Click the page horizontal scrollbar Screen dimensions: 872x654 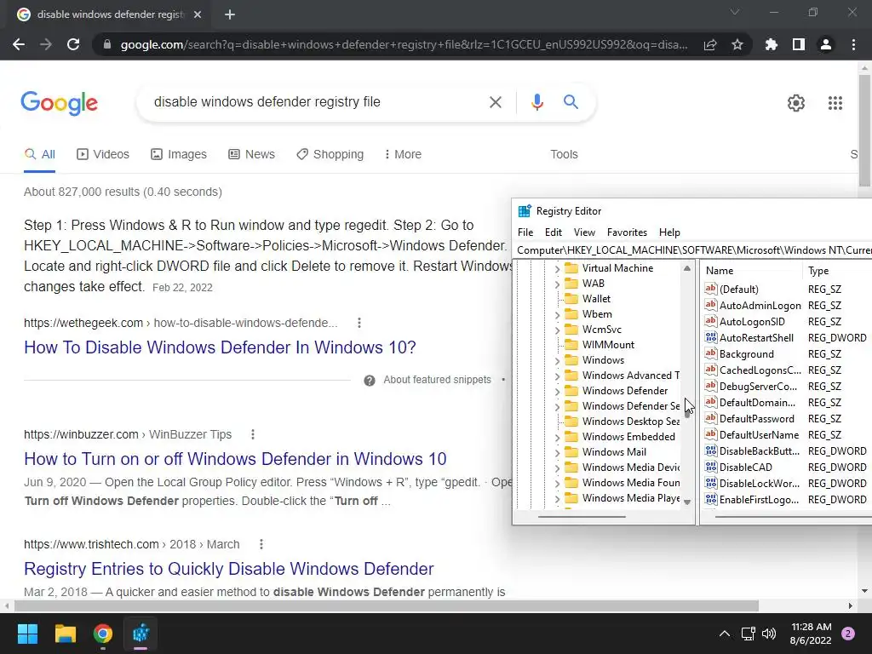click(387, 605)
